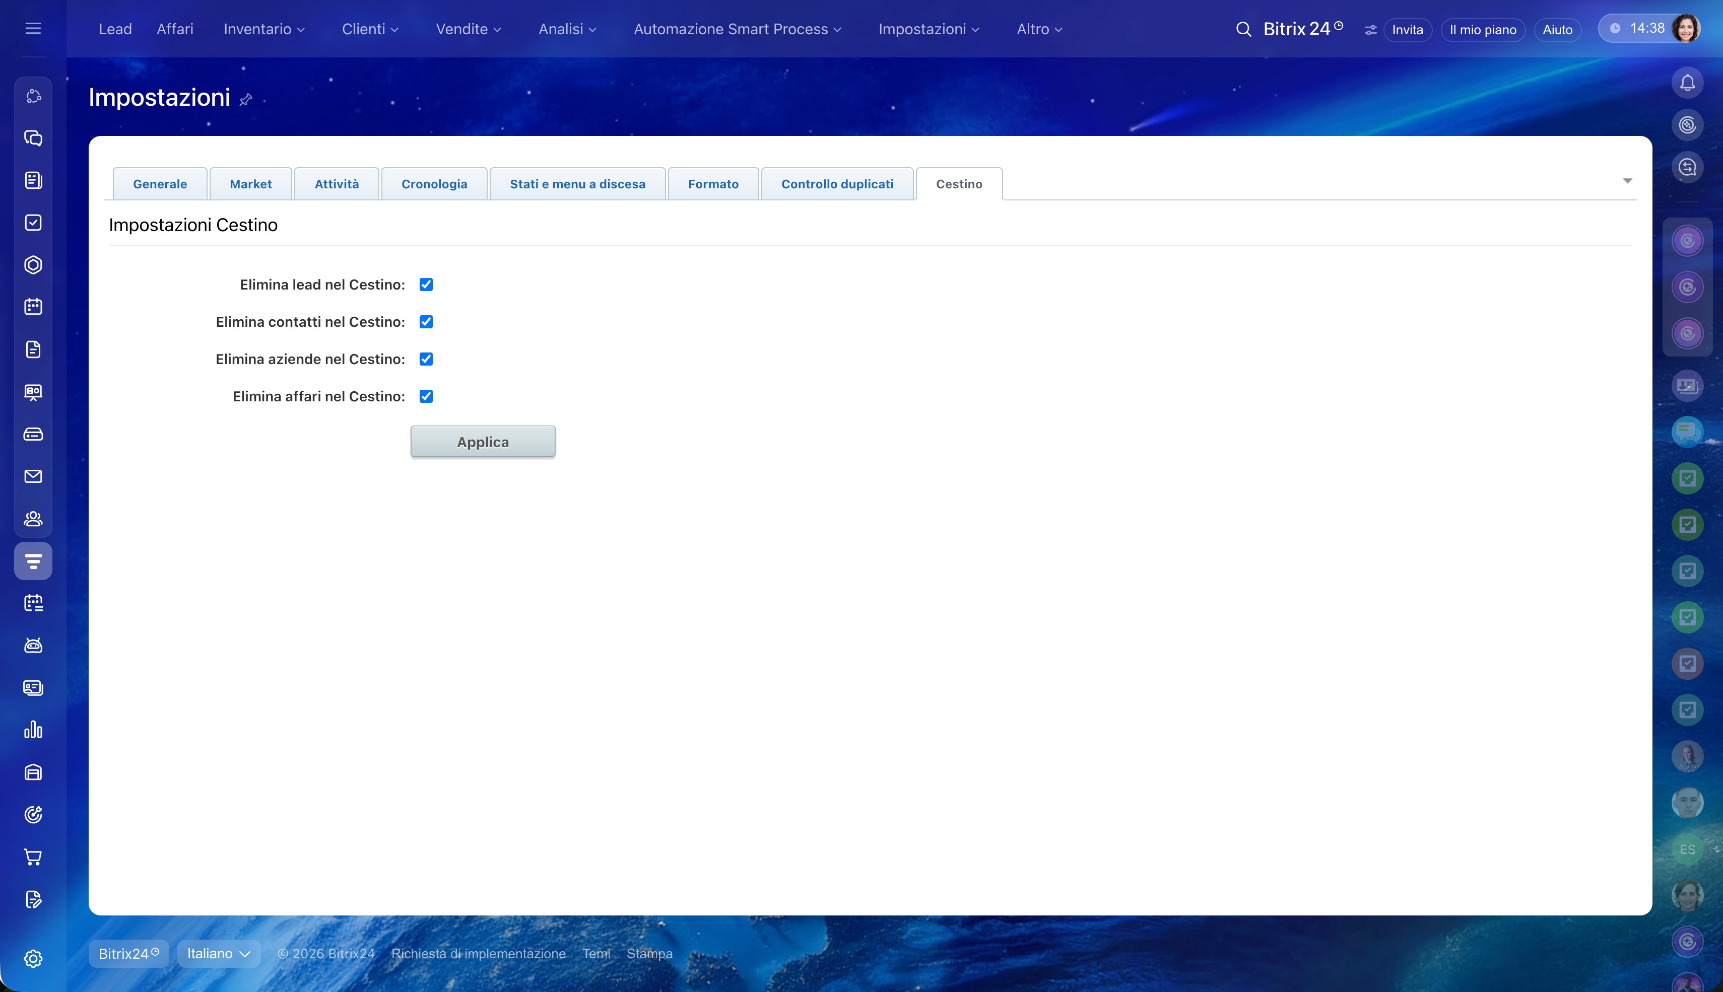Viewport: 1723px width, 992px height.
Task: Click the hamburger menu icon
Action: point(33,29)
